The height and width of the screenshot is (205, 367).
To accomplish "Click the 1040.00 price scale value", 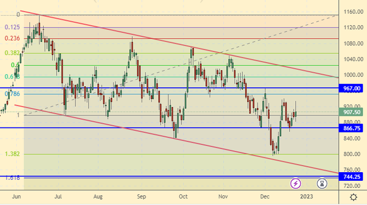I will [353, 59].
